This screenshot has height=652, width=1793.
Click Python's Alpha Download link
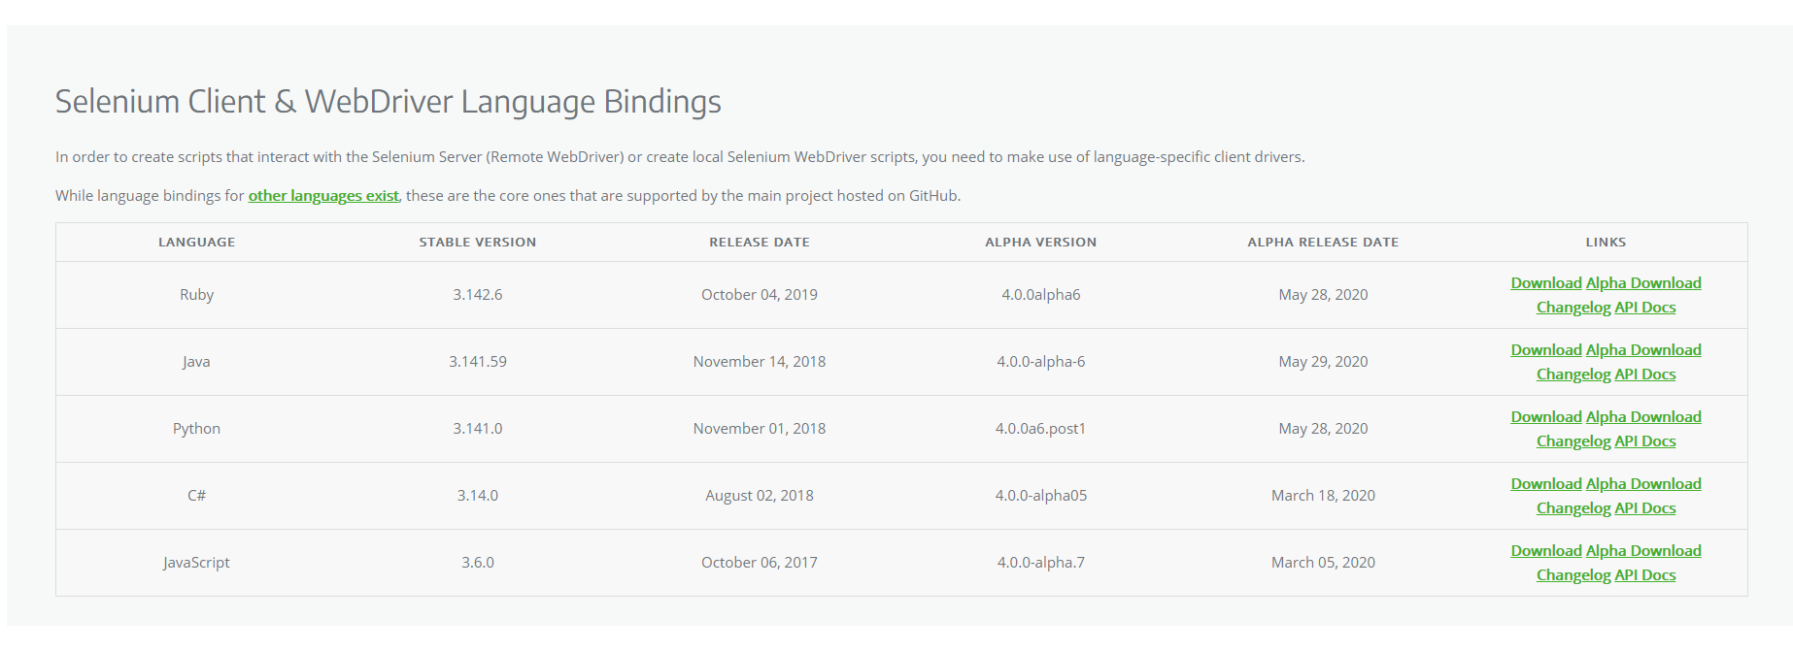1643,417
